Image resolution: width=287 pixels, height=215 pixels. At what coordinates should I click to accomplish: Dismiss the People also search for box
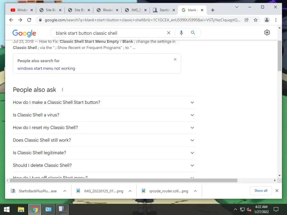[175, 59]
